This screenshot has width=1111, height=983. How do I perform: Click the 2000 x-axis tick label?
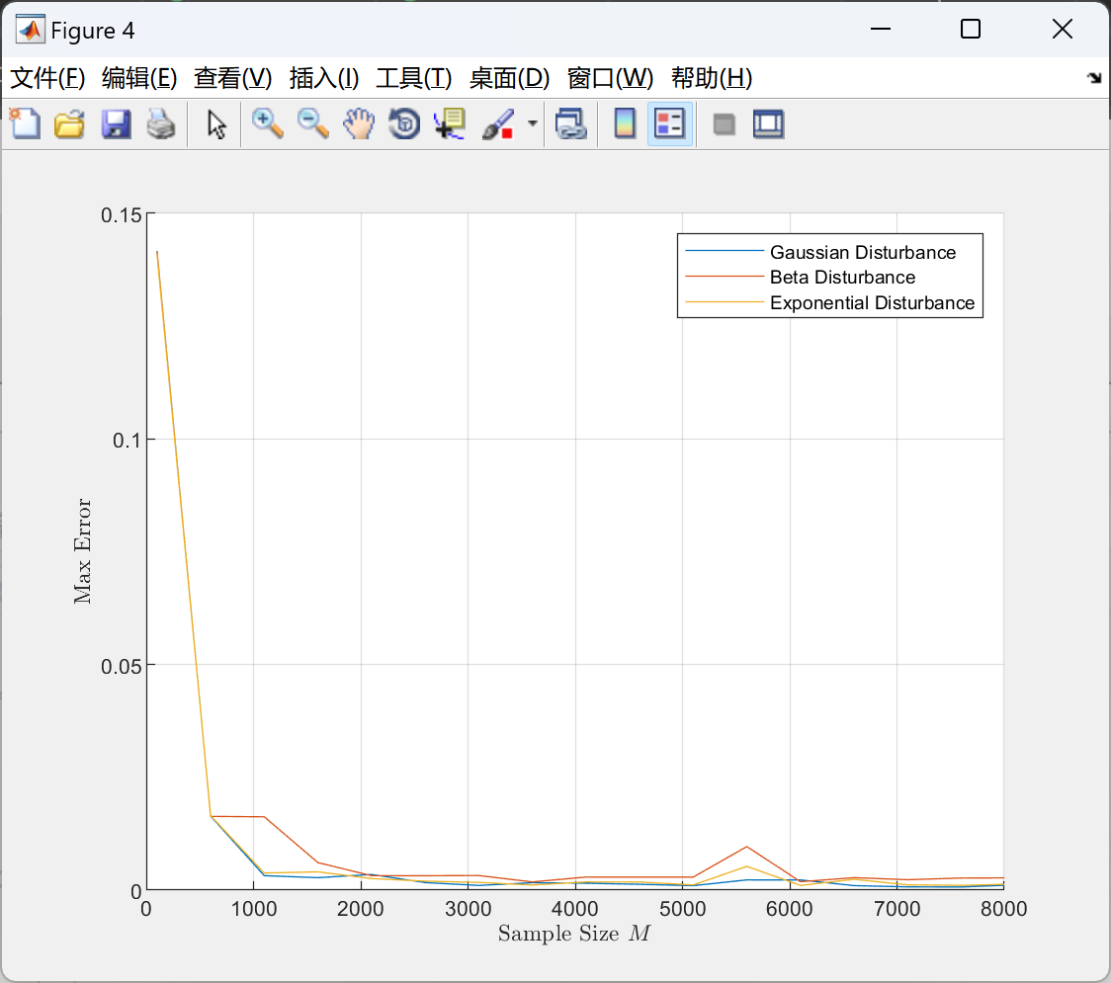tap(361, 909)
